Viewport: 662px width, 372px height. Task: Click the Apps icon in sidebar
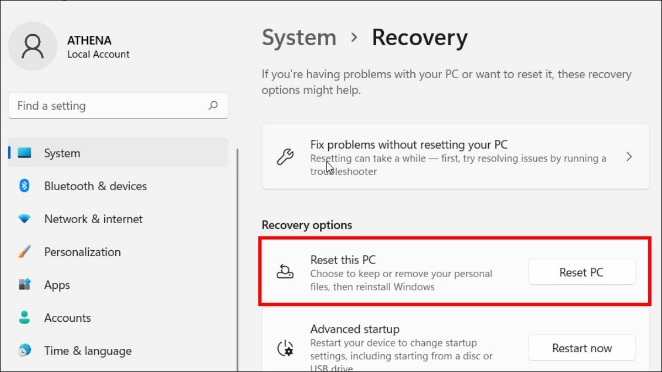[24, 285]
